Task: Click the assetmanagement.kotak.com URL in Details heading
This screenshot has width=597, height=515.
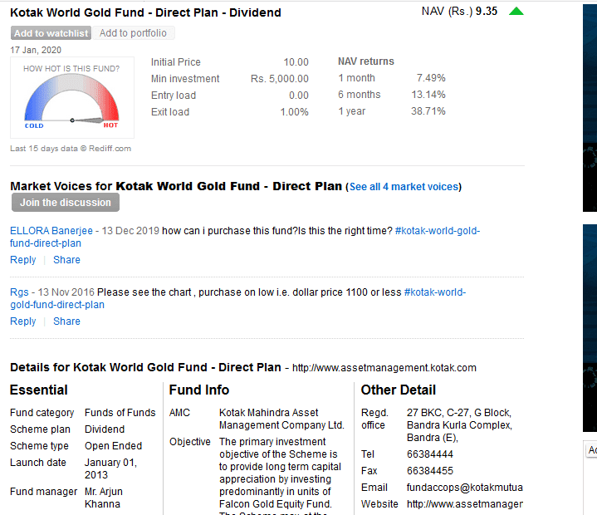Action: point(384,368)
